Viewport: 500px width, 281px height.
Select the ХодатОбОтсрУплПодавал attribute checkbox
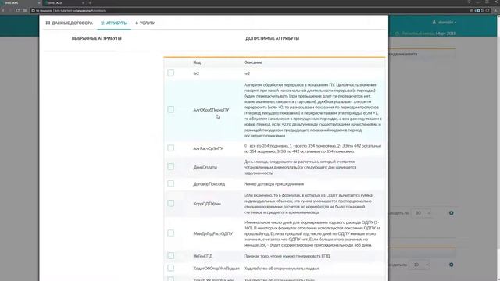(x=171, y=268)
